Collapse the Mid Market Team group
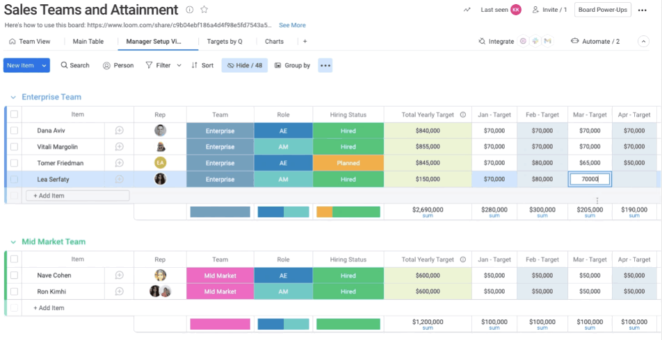The height and width of the screenshot is (340, 662). pyautogui.click(x=13, y=242)
